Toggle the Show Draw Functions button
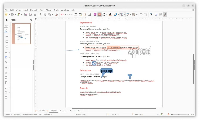 (x=165, y=15)
